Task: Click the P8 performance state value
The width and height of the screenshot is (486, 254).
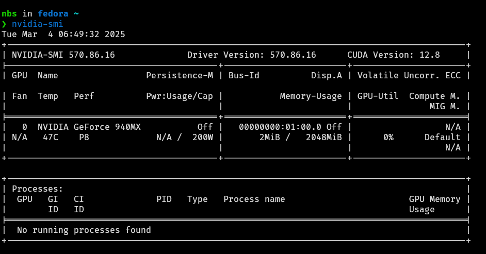Action: point(84,137)
